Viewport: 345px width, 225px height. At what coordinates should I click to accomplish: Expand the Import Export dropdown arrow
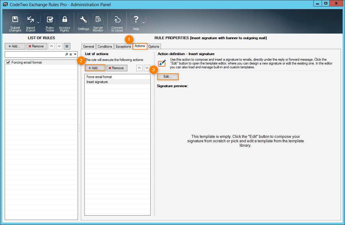pos(38,23)
